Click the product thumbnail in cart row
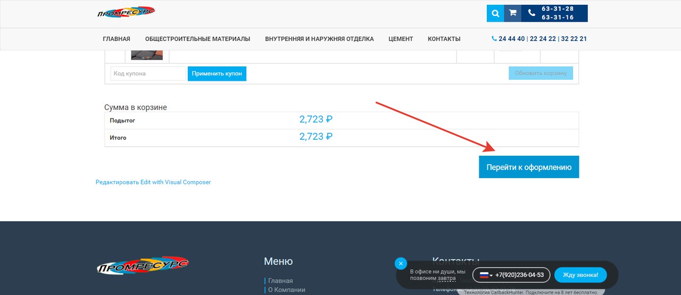Screen dimensions: 681x295 pos(147,55)
